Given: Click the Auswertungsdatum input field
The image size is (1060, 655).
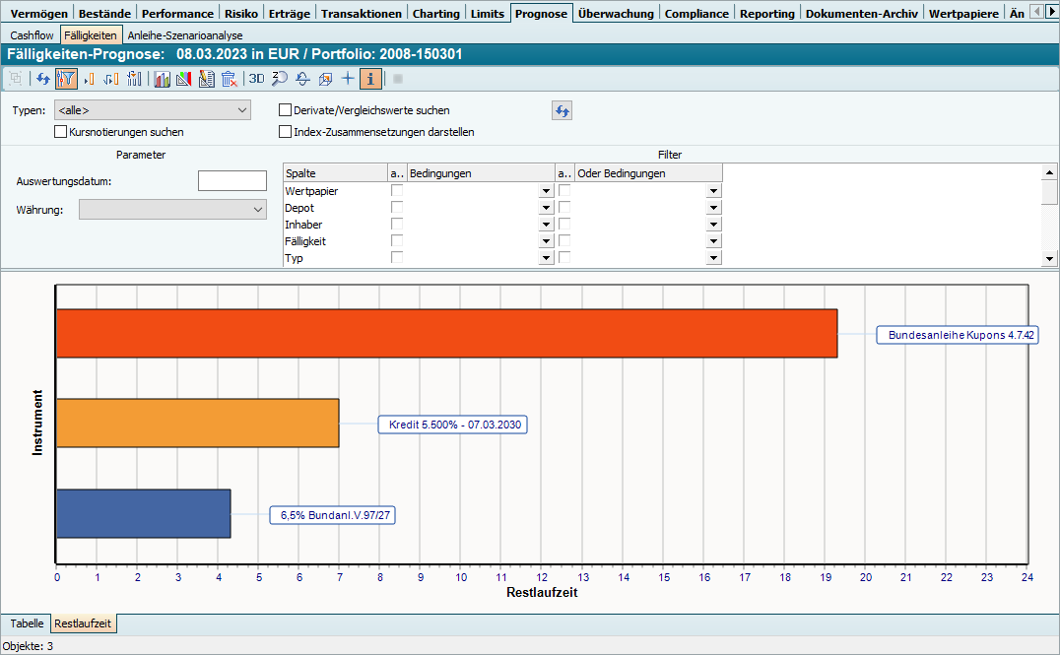Looking at the screenshot, I should click(x=232, y=181).
